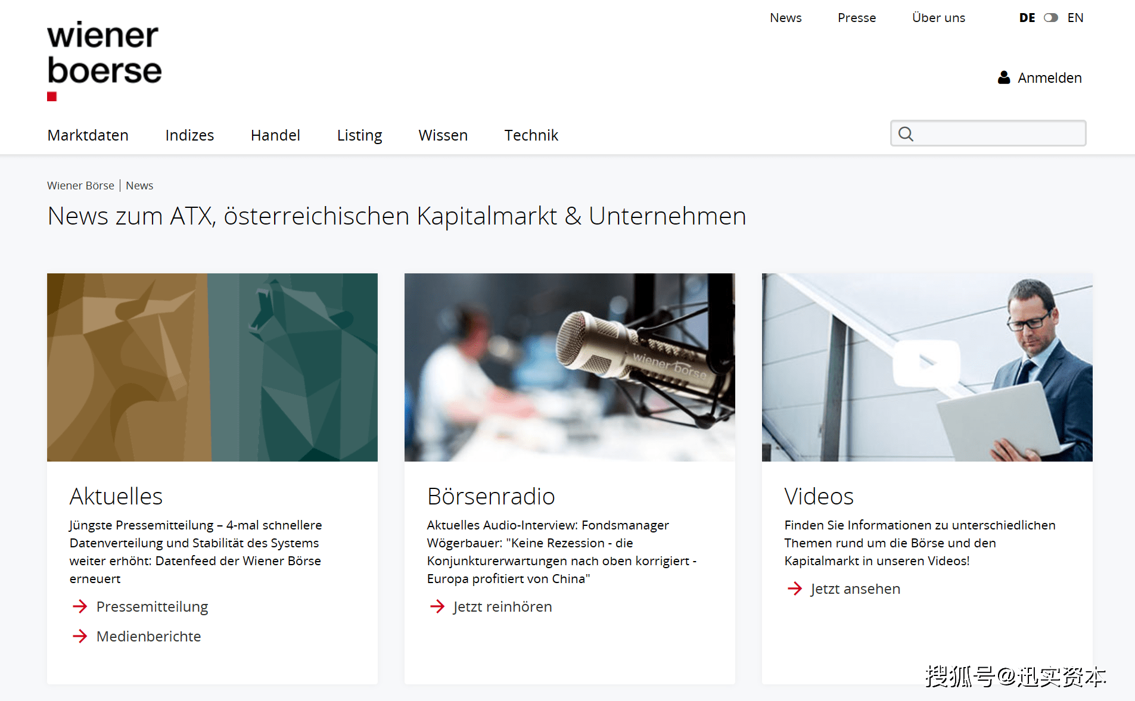Image resolution: width=1135 pixels, height=701 pixels.
Task: Open the Presse link in the header
Action: click(857, 18)
